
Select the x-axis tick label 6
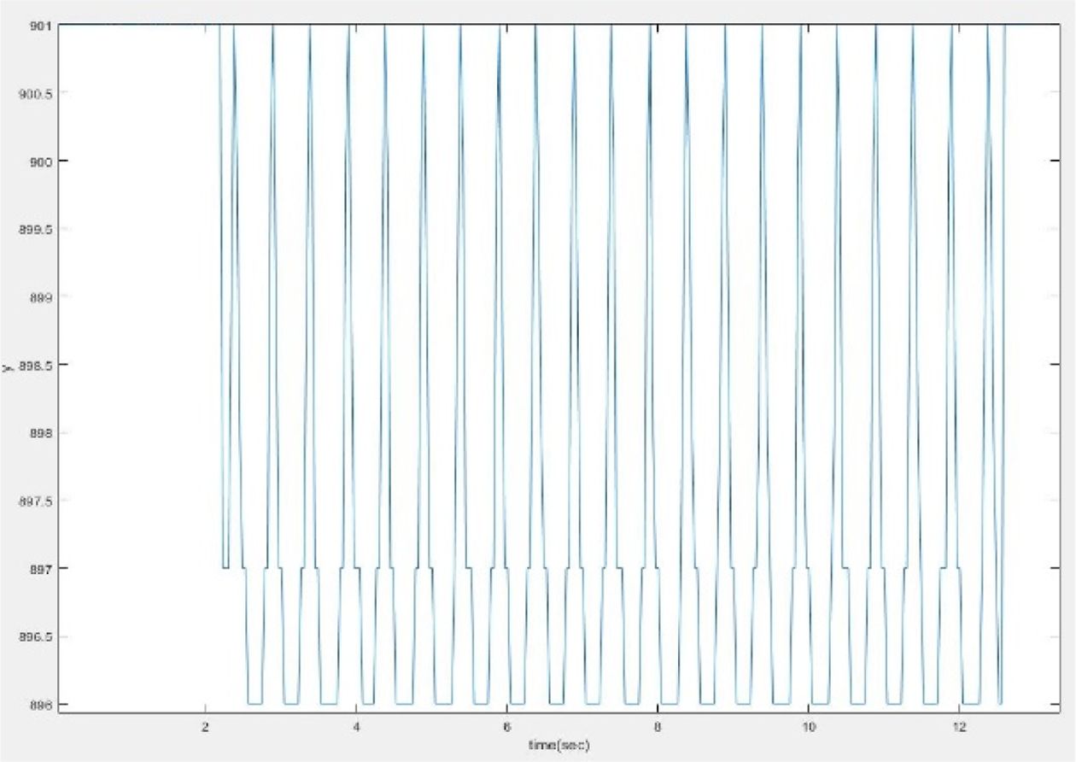(x=507, y=726)
